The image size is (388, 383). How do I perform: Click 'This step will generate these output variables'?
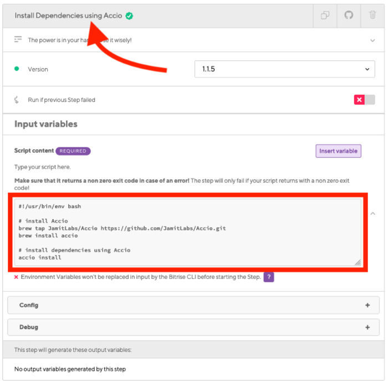click(73, 350)
